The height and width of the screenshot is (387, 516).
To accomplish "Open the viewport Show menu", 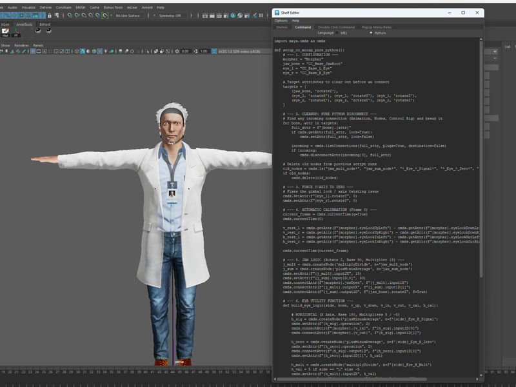I will [x=6, y=45].
